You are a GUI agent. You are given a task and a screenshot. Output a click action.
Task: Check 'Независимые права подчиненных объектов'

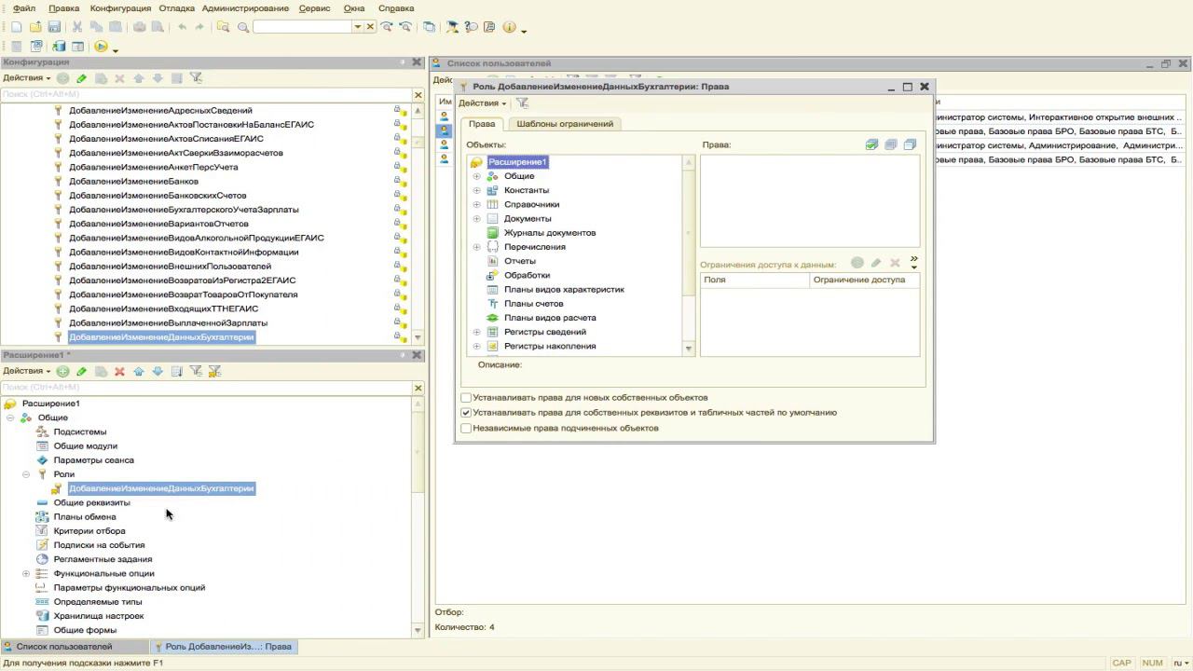[466, 429]
